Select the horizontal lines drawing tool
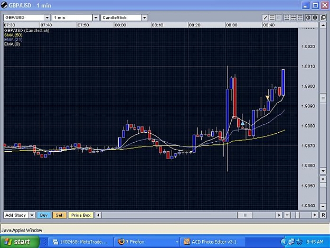The height and width of the screenshot is (248, 330). click(272, 17)
